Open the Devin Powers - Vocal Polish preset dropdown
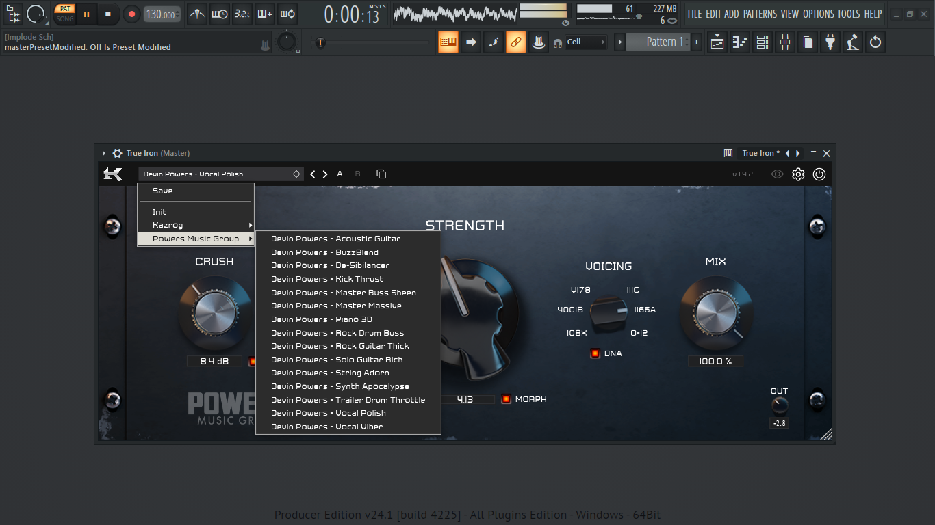The width and height of the screenshot is (935, 525). [x=221, y=174]
